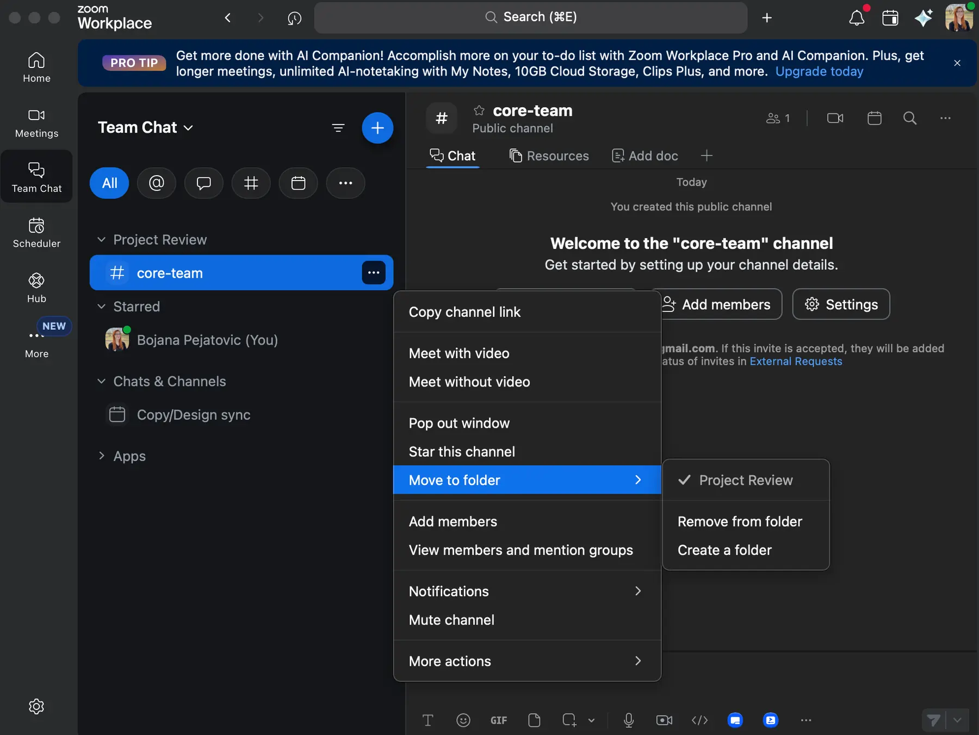Click the plus icon next to search

pyautogui.click(x=767, y=18)
